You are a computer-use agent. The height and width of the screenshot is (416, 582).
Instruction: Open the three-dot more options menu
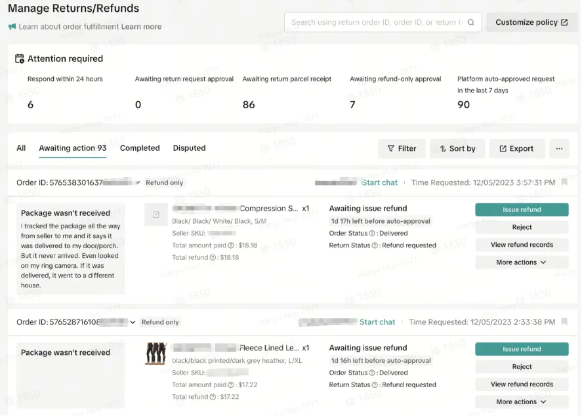(559, 148)
